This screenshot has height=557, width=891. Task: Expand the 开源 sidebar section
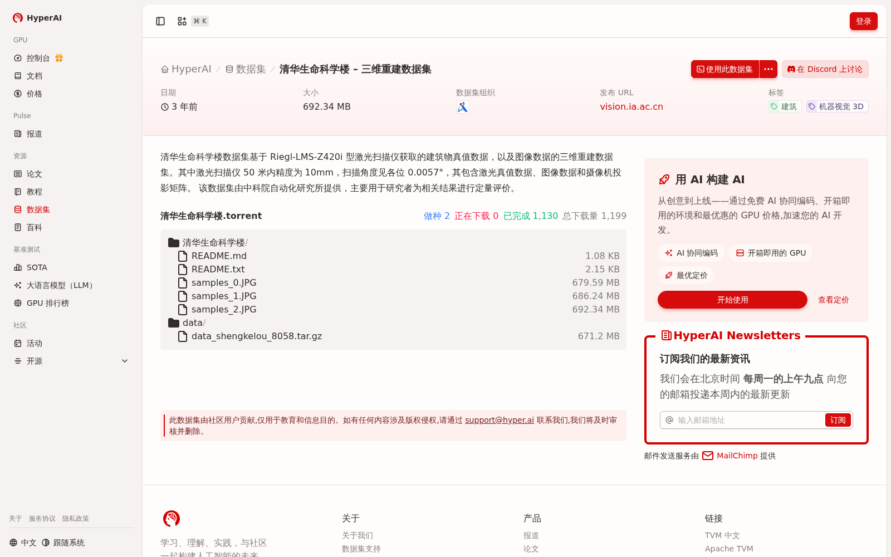(x=71, y=361)
